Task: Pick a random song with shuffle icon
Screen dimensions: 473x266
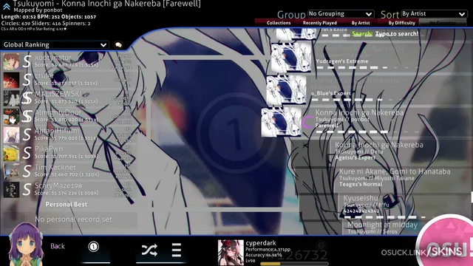Action: point(149,250)
